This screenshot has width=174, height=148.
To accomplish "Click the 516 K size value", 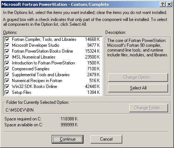I will [x=95, y=81].
